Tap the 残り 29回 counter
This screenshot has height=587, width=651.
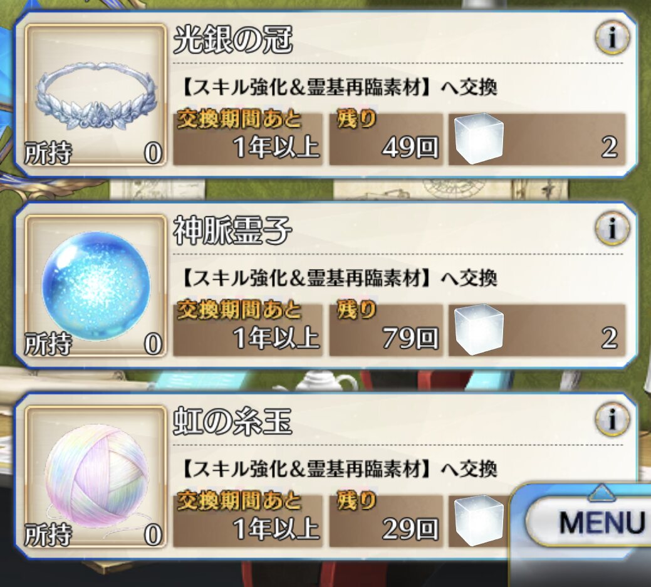386,521
